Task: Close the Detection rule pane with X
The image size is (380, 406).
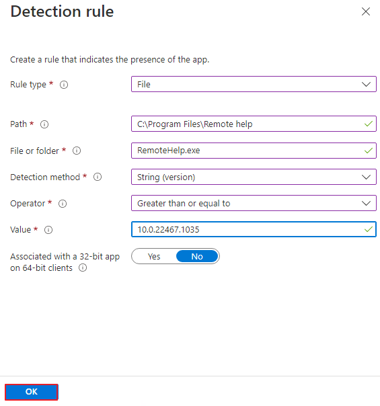Action: (366, 11)
